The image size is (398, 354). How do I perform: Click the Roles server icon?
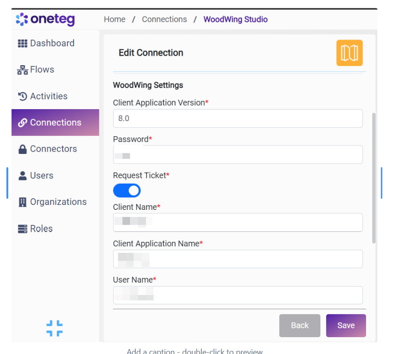point(22,229)
